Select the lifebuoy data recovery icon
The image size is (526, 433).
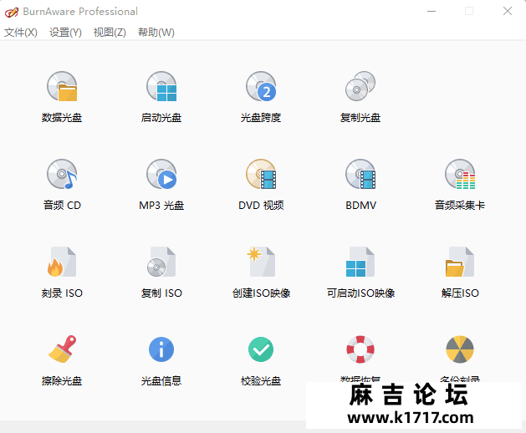tap(360, 349)
